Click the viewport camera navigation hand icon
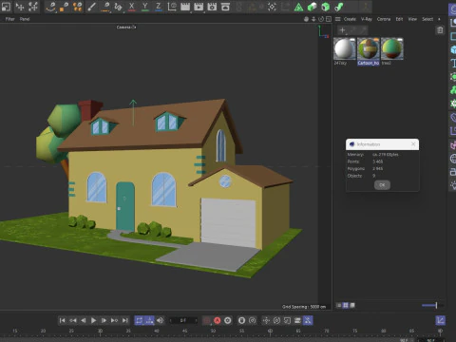456x342 pixels. [306, 19]
